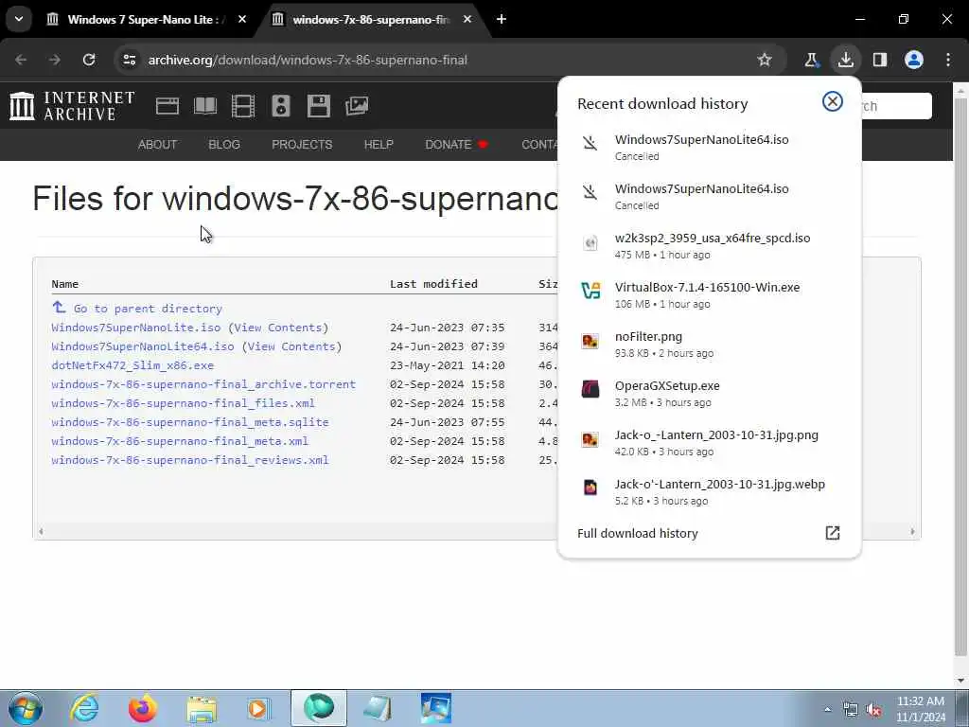The width and height of the screenshot is (969, 727).
Task: Open the BLOG menu item
Action: pos(224,145)
